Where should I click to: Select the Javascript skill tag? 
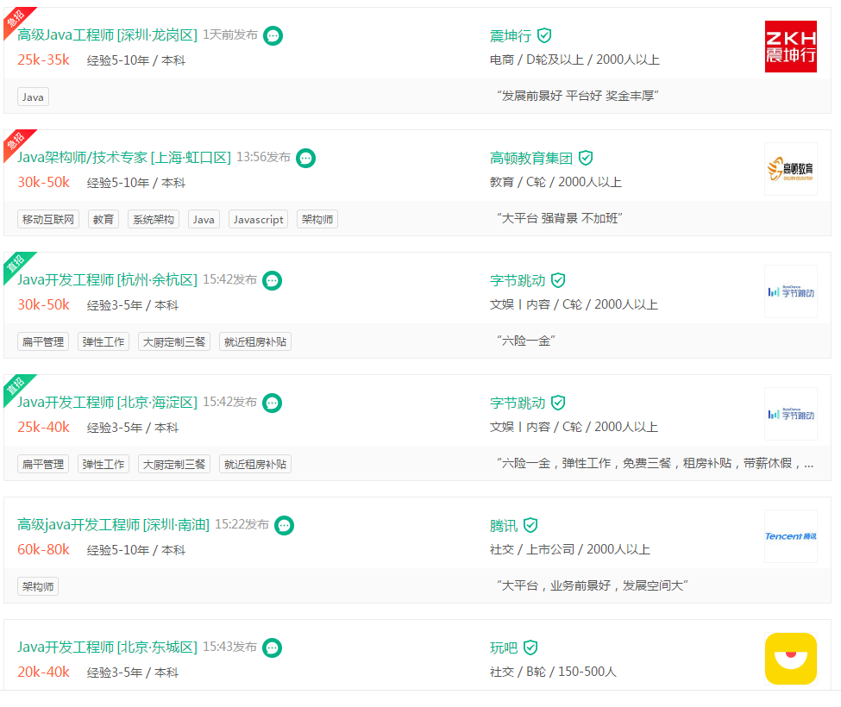click(258, 219)
